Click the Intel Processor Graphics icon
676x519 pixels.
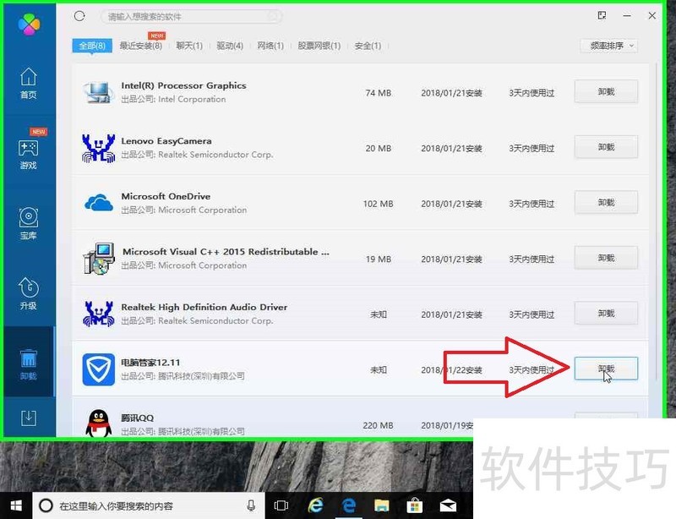98,92
